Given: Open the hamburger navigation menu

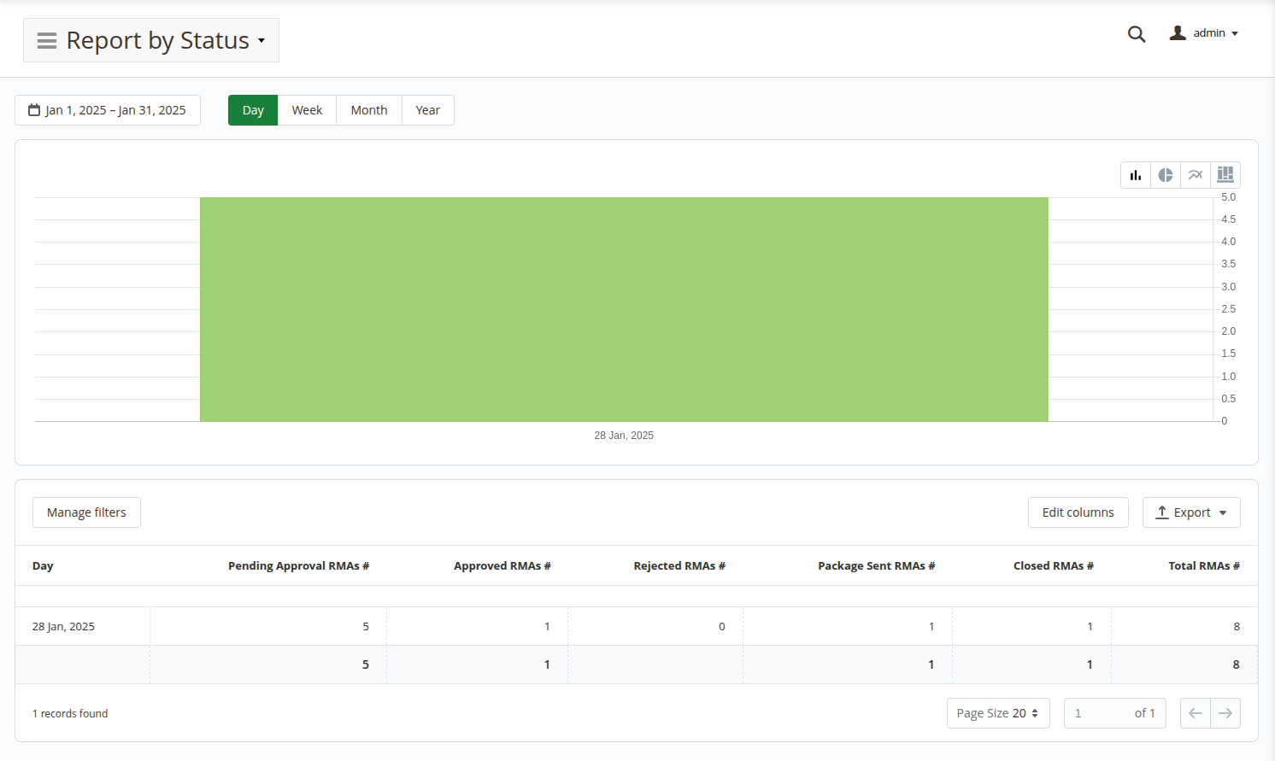Looking at the screenshot, I should pyautogui.click(x=47, y=39).
